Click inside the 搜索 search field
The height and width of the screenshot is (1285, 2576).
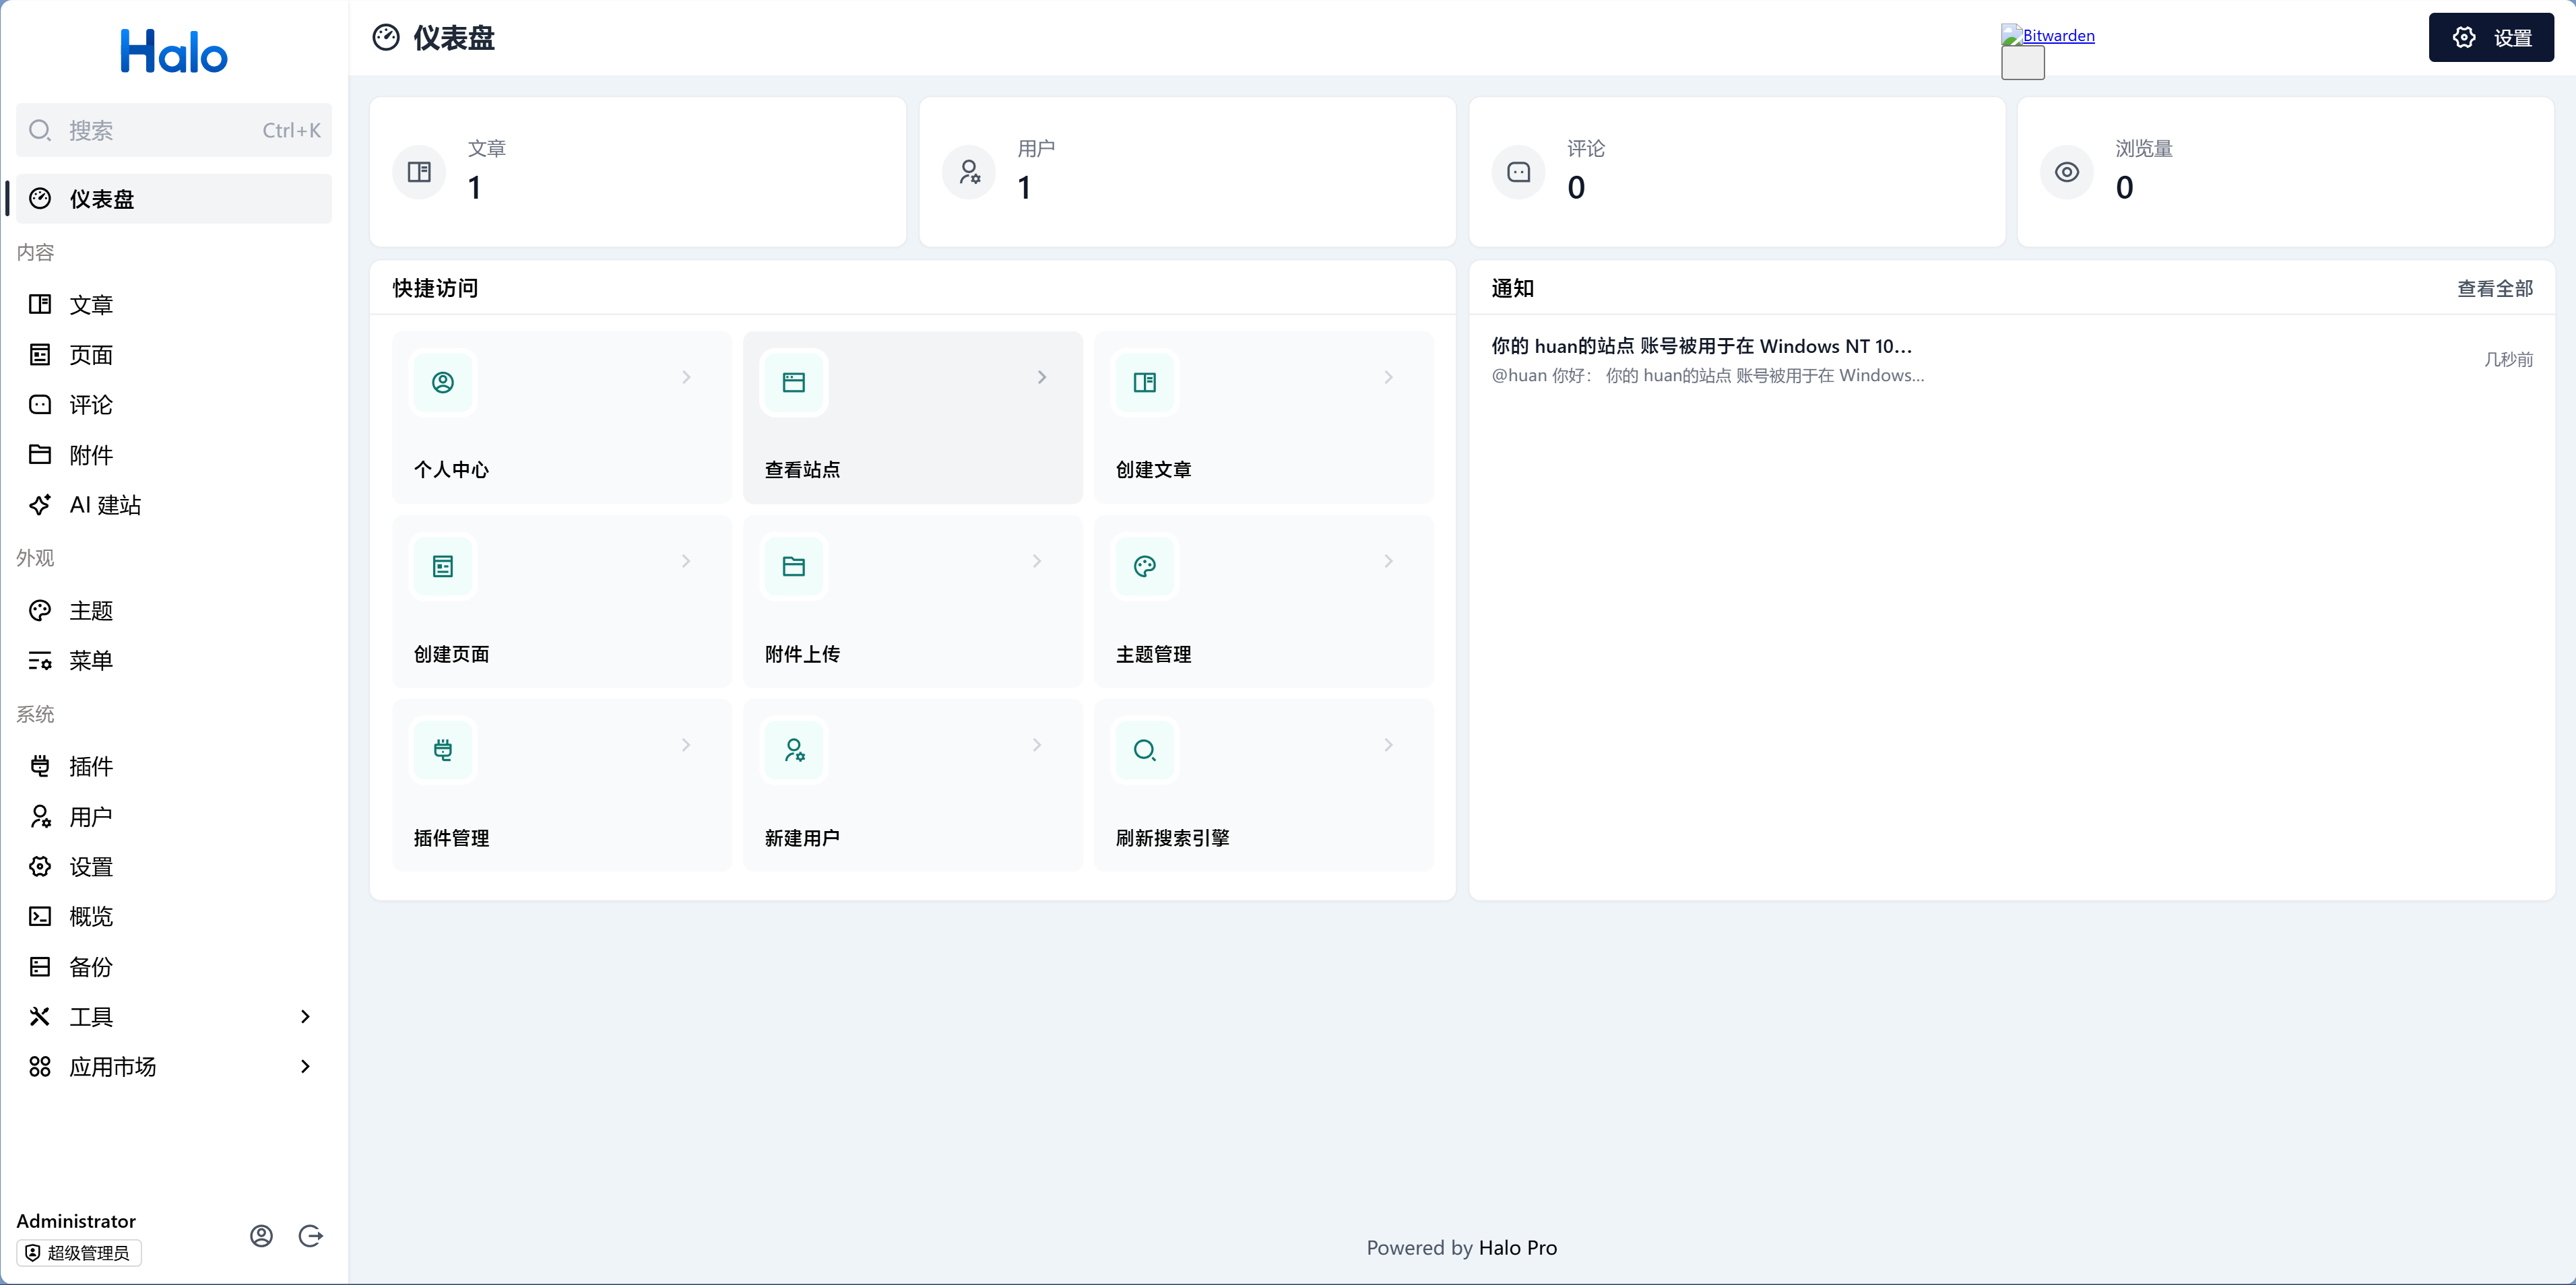click(x=170, y=130)
